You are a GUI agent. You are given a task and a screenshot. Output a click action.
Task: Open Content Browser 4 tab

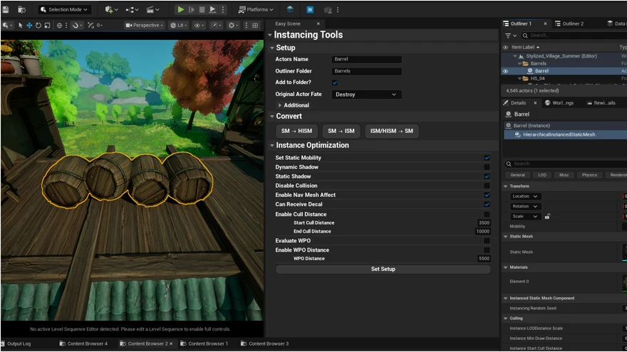pos(83,343)
